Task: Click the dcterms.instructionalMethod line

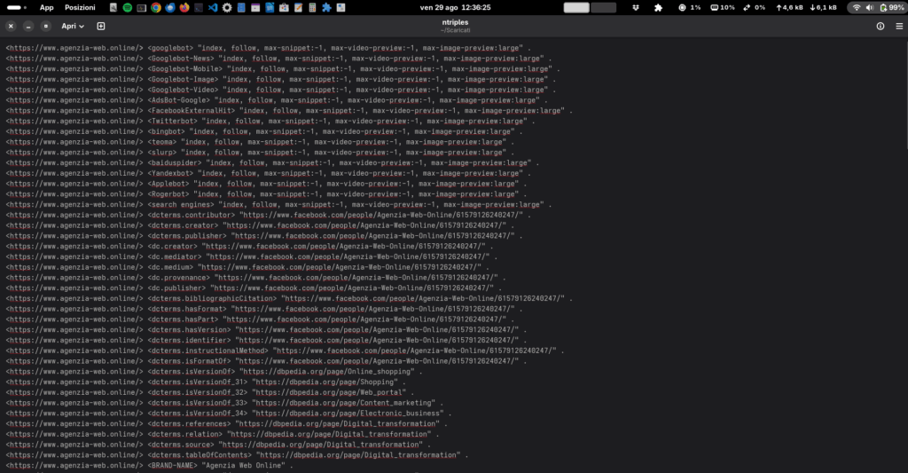Action: tap(285, 351)
